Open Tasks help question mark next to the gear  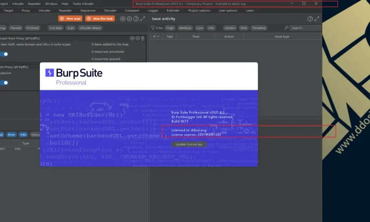136,19
